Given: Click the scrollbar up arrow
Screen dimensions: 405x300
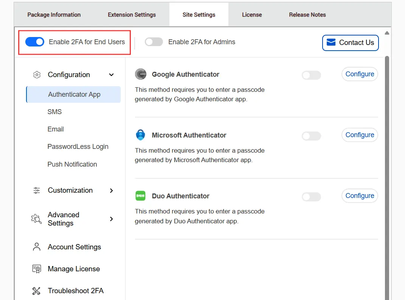Looking at the screenshot, I should tap(387, 33).
